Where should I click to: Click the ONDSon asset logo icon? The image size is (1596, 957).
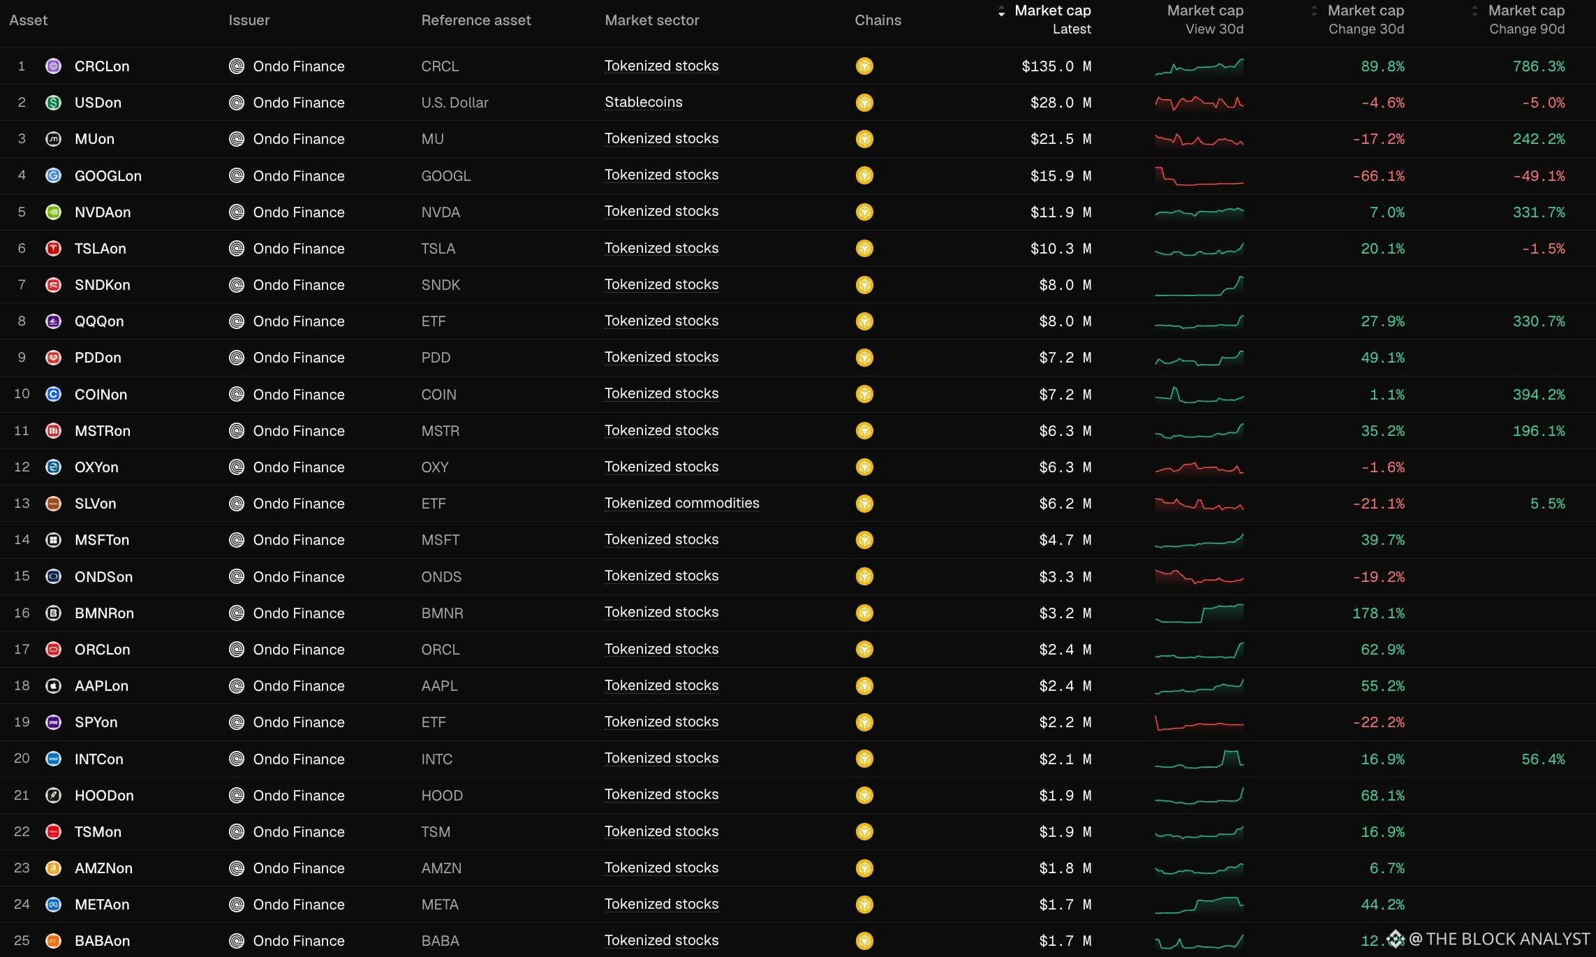click(53, 576)
